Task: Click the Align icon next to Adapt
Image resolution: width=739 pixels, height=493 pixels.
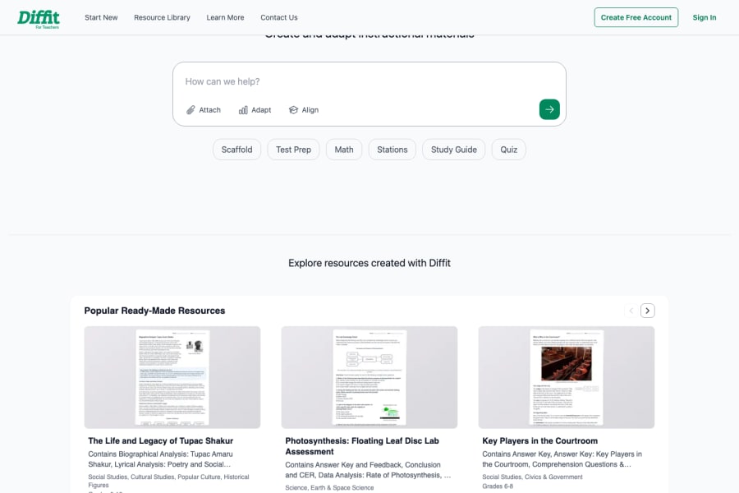Action: (x=293, y=109)
